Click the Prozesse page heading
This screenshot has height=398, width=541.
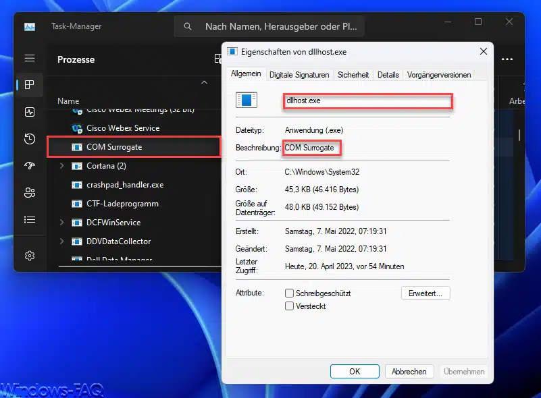pos(76,59)
